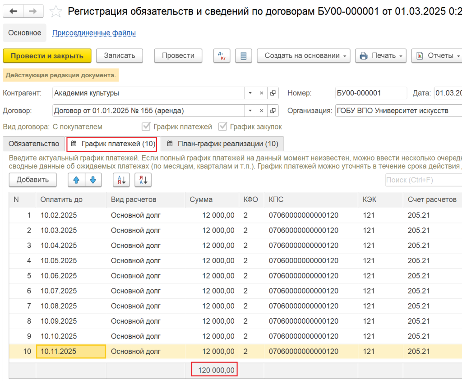Move selected row down with blue arrow
Viewport: 462px width, 381px height.
[93, 180]
